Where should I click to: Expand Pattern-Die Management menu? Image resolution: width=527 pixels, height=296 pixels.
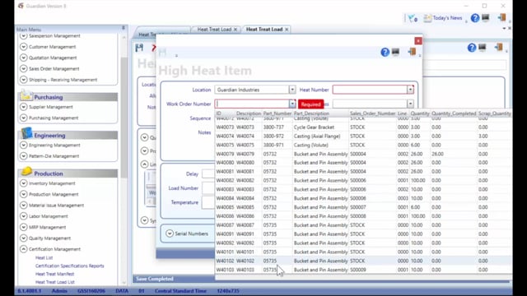pos(23,156)
